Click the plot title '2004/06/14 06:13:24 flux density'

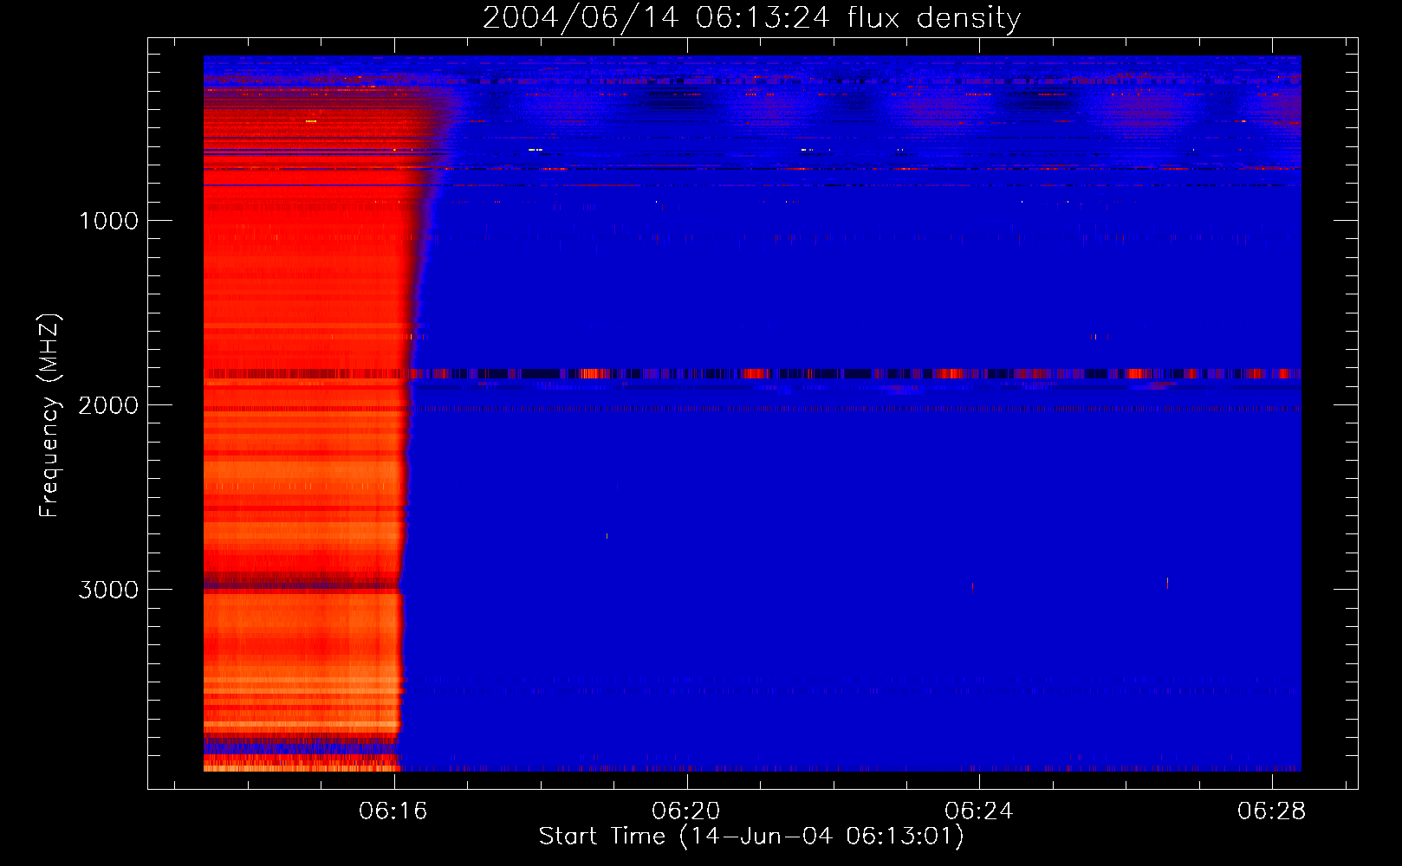[x=751, y=18]
